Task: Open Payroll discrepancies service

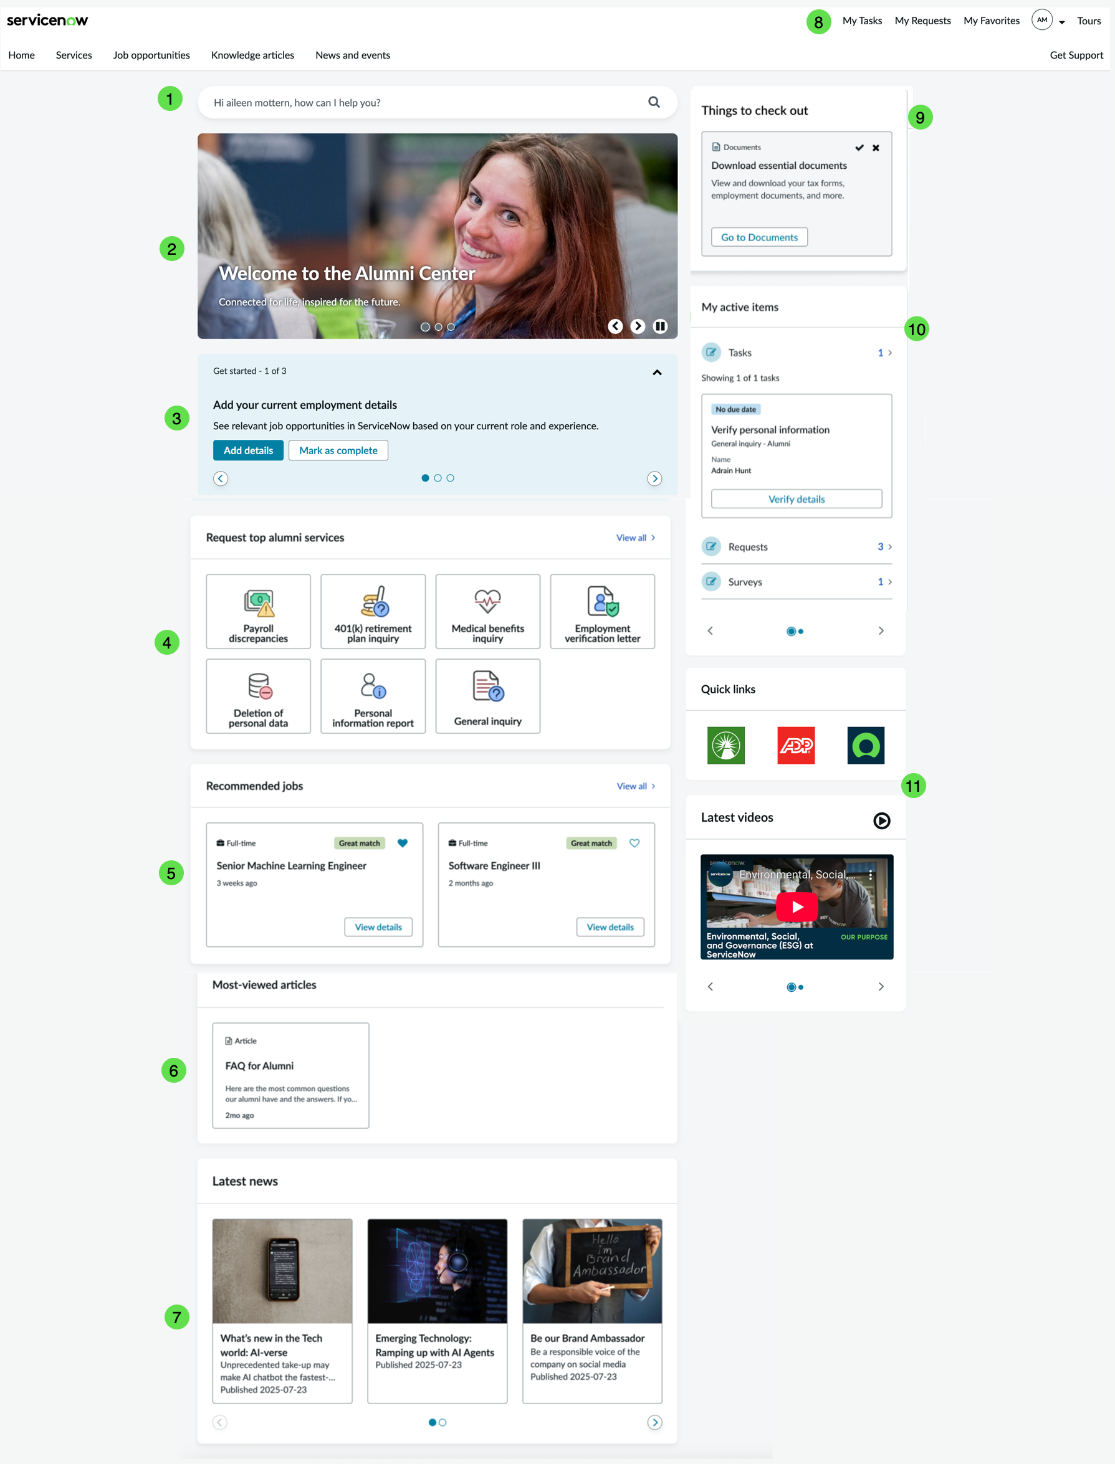Action: coord(258,611)
